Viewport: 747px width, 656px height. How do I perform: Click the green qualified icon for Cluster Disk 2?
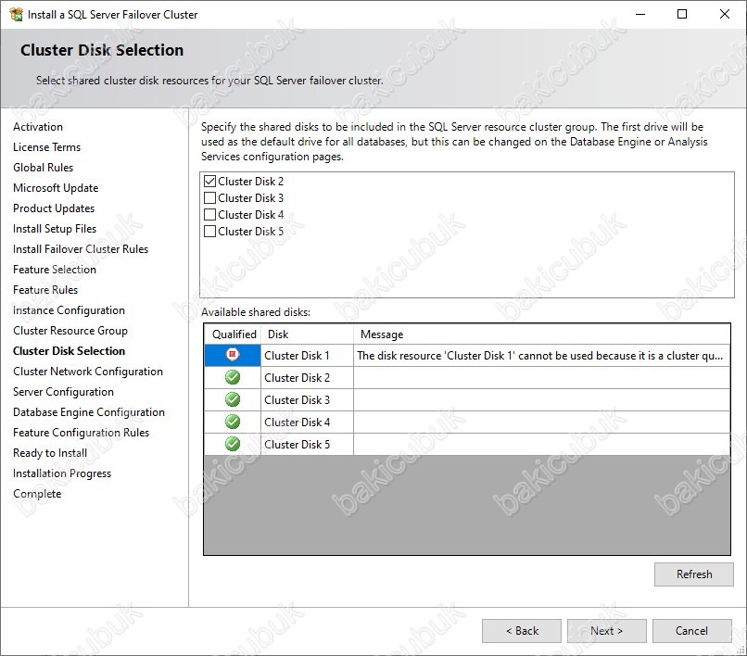coord(233,377)
